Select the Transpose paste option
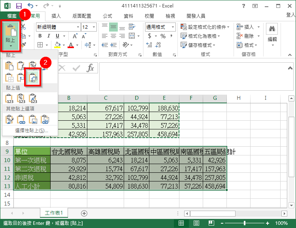 click(x=33, y=77)
